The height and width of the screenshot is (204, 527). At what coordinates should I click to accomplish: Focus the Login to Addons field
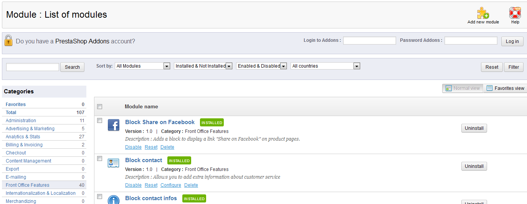coord(369,41)
